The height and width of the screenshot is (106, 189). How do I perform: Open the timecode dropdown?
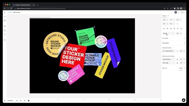(11, 101)
